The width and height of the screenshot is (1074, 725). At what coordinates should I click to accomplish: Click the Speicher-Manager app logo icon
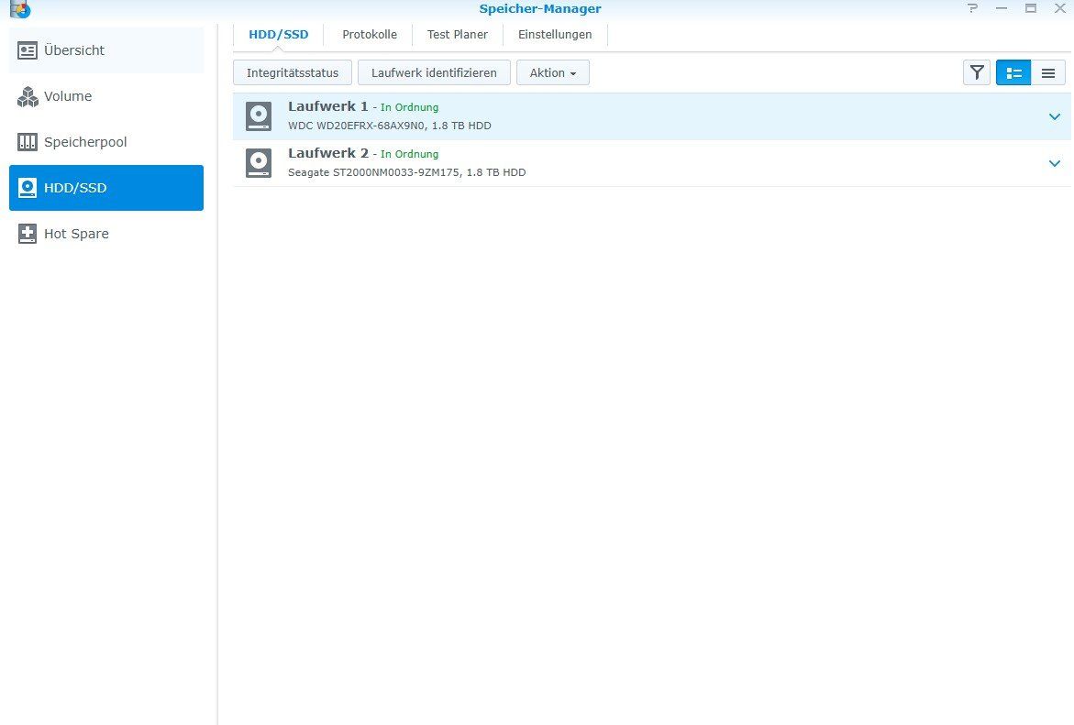20,9
